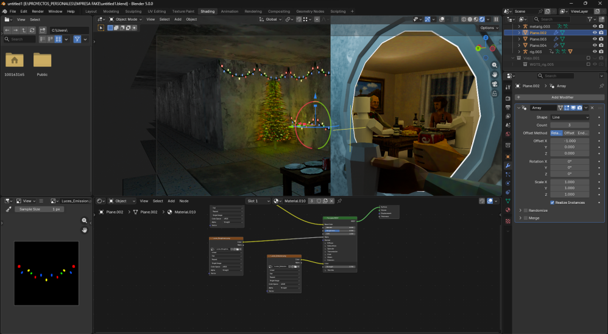Switch to rendered viewport shading mode
This screenshot has height=334, width=608.
482,19
